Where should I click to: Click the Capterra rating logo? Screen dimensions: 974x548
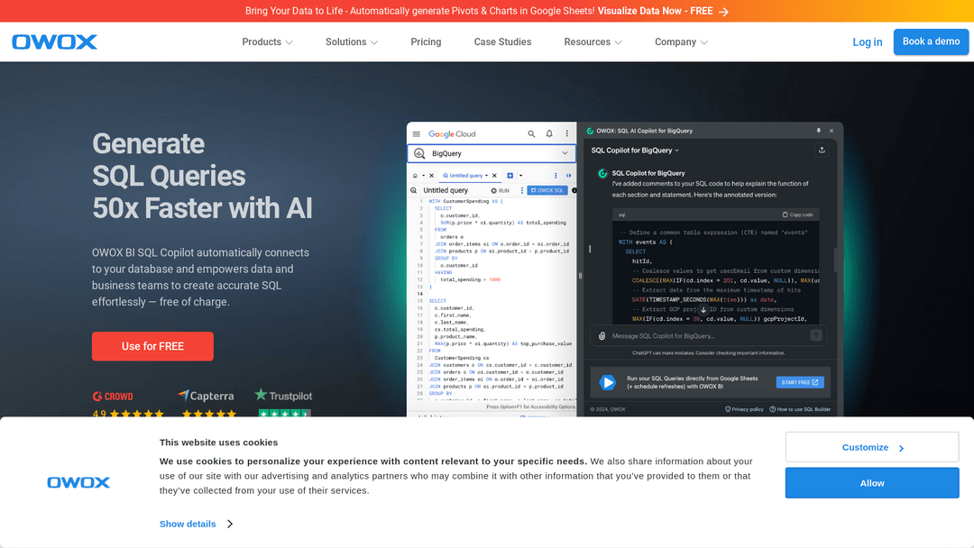(207, 396)
